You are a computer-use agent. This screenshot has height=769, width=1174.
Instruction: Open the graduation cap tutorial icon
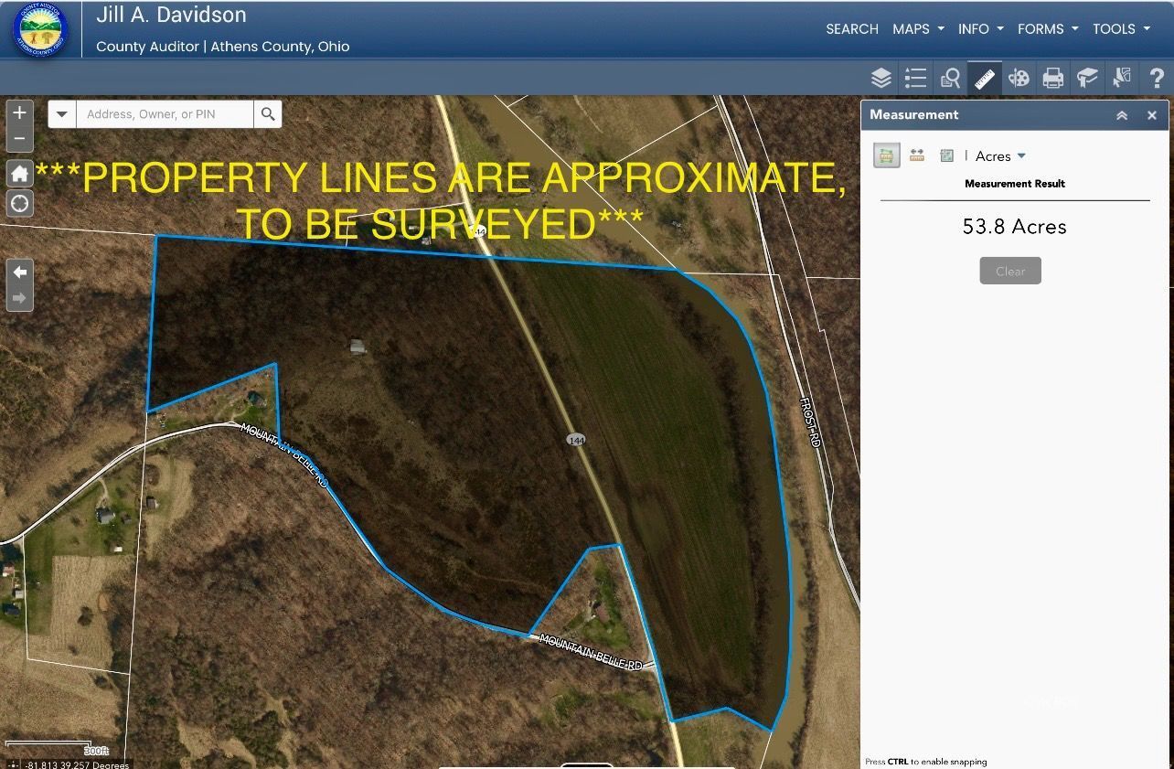click(1087, 79)
